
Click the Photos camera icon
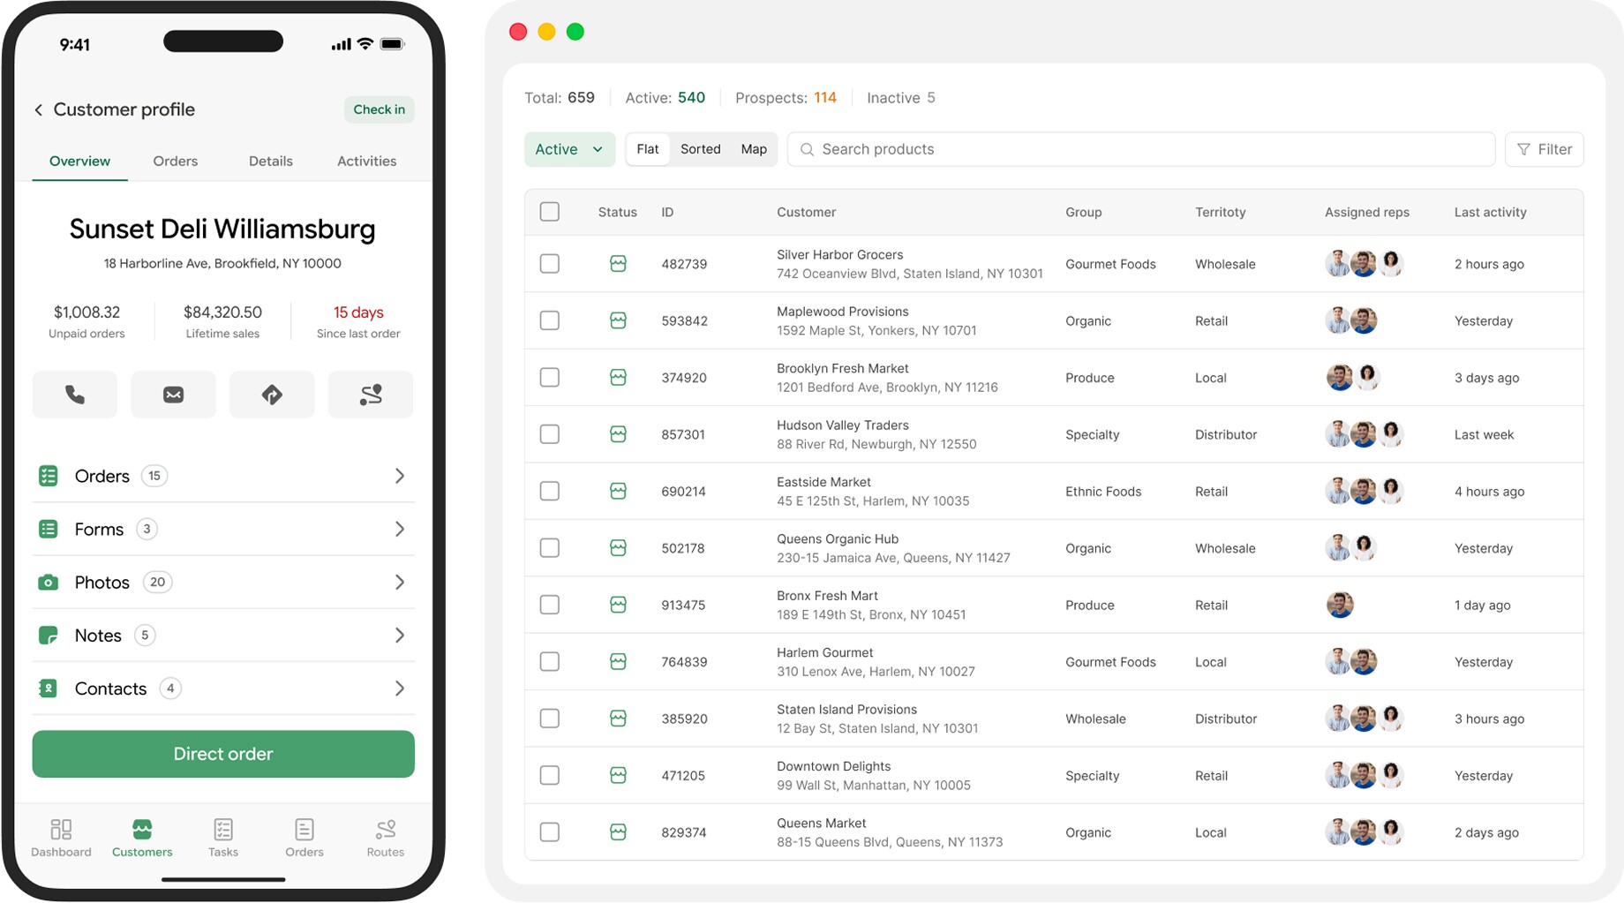[49, 583]
